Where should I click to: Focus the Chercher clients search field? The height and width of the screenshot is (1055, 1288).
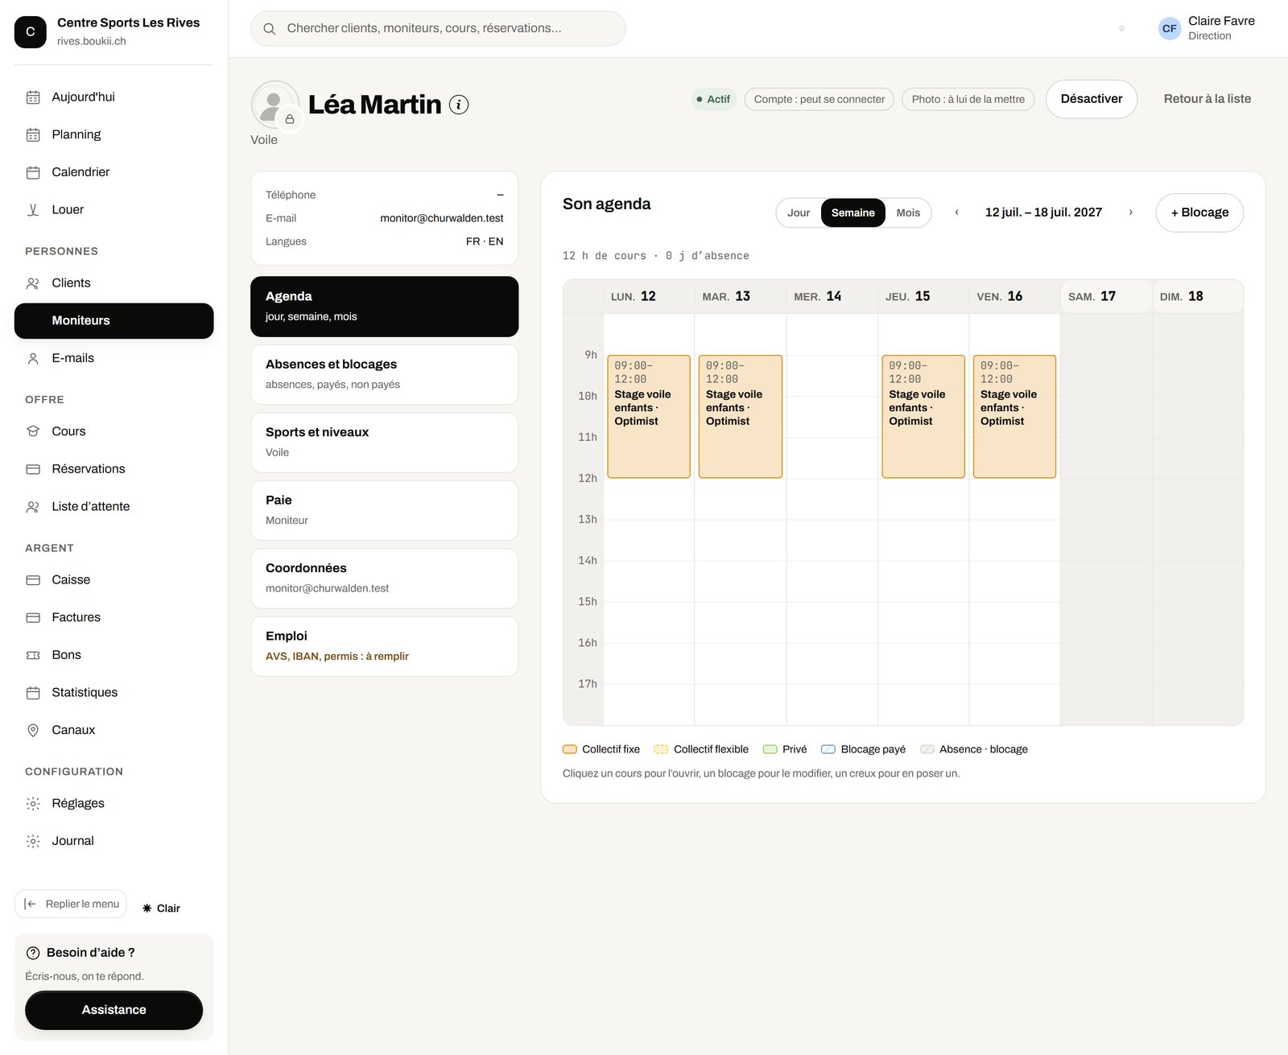point(438,28)
